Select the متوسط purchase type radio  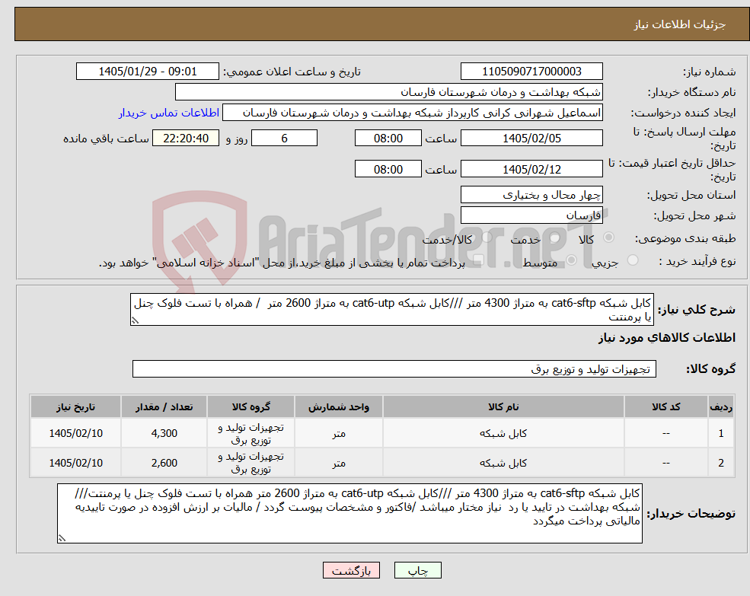(x=572, y=260)
